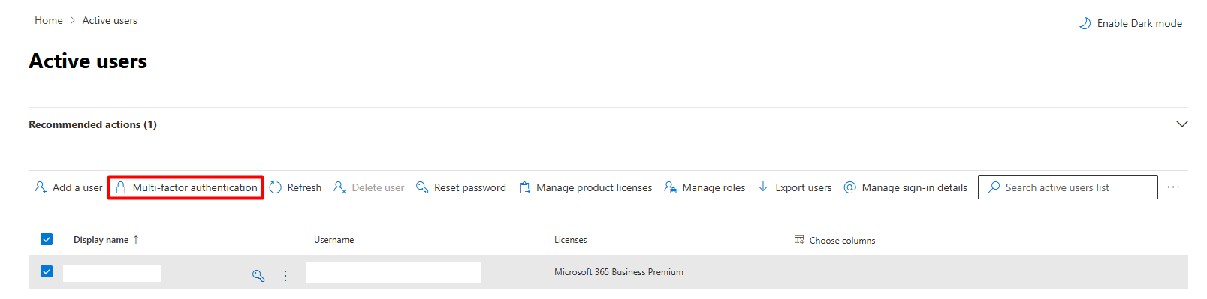Click the Search active users list field

(1067, 187)
